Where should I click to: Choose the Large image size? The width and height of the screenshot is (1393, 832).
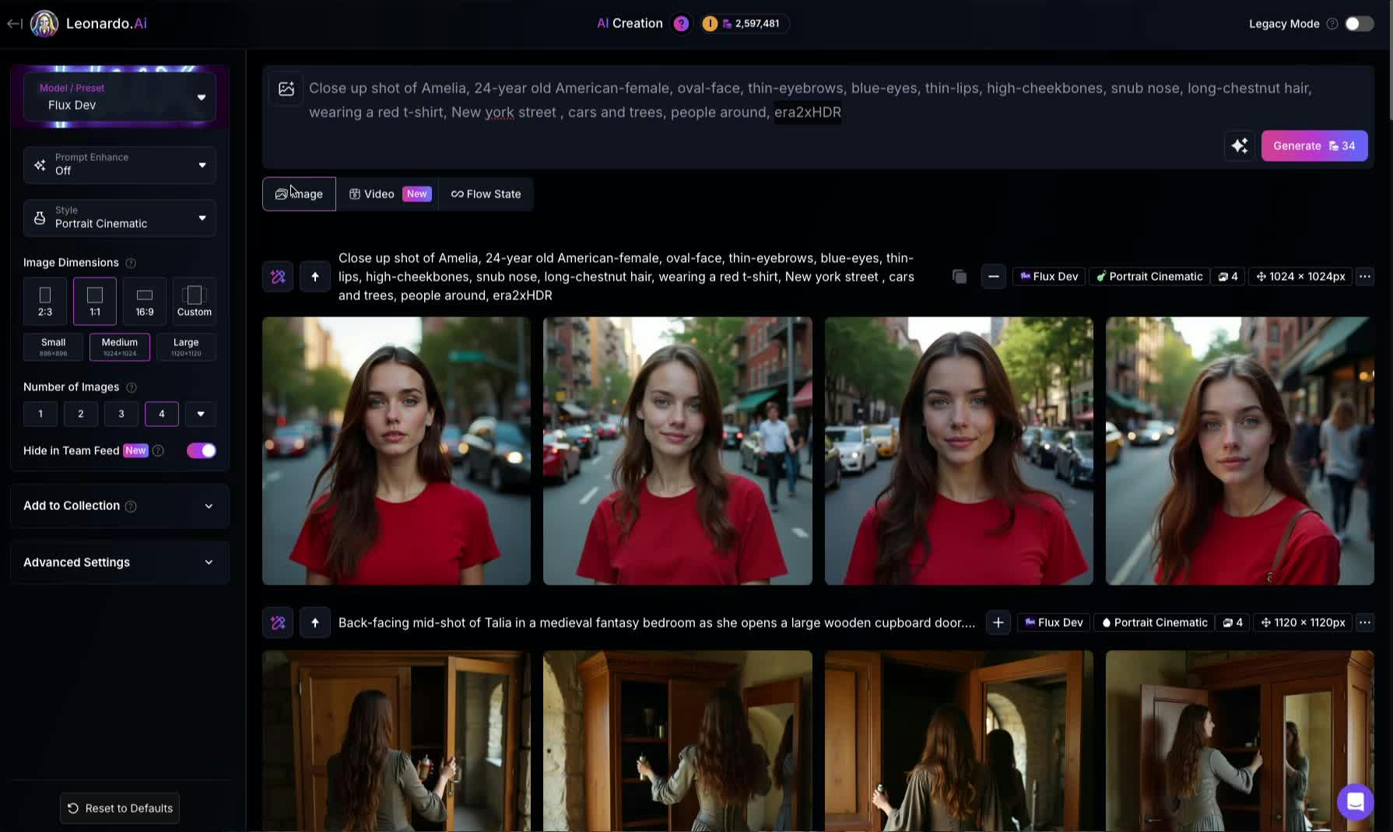click(x=186, y=346)
